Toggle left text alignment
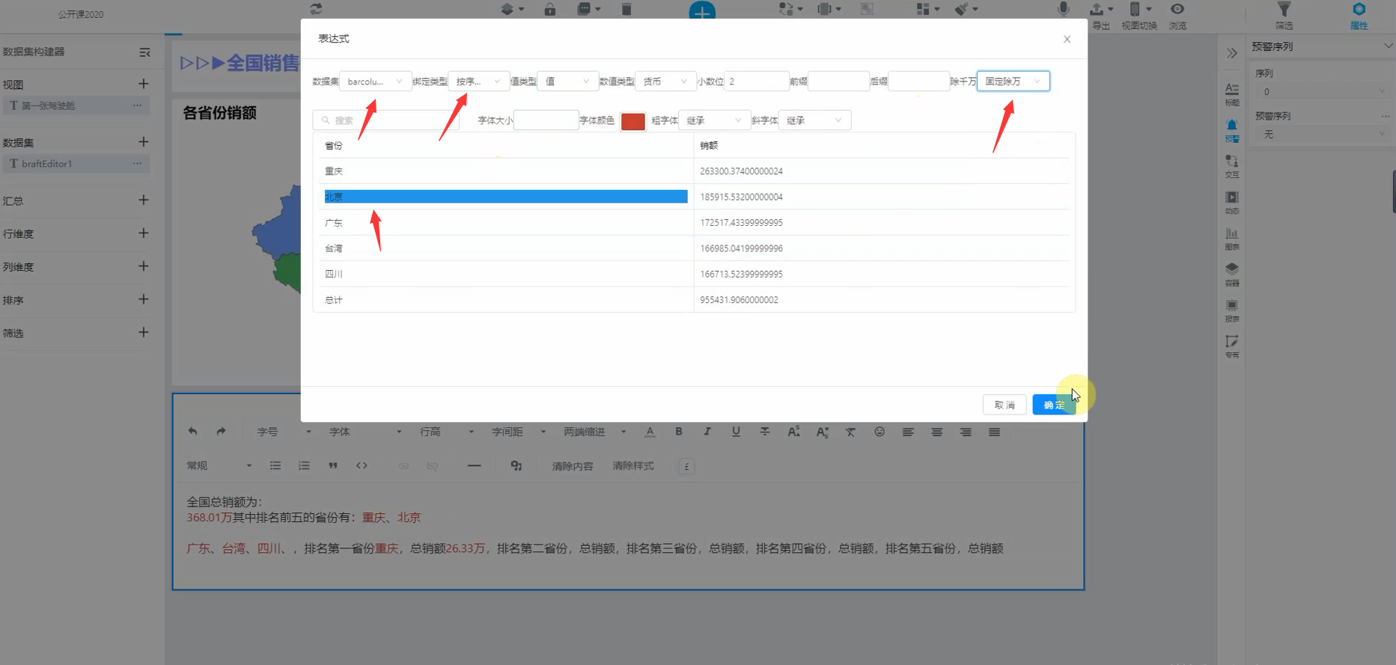 (908, 432)
